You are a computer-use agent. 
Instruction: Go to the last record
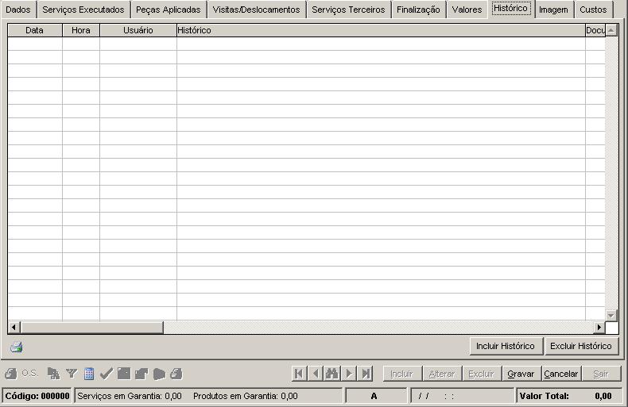365,374
